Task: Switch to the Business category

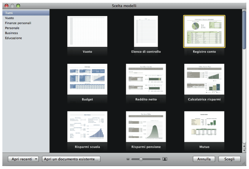Action: pos(12,33)
